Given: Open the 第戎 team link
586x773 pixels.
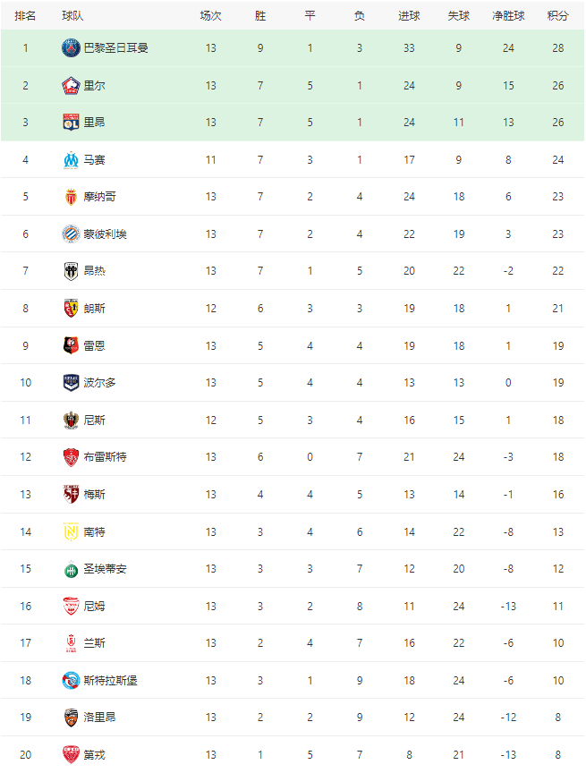Looking at the screenshot, I should tap(94, 754).
